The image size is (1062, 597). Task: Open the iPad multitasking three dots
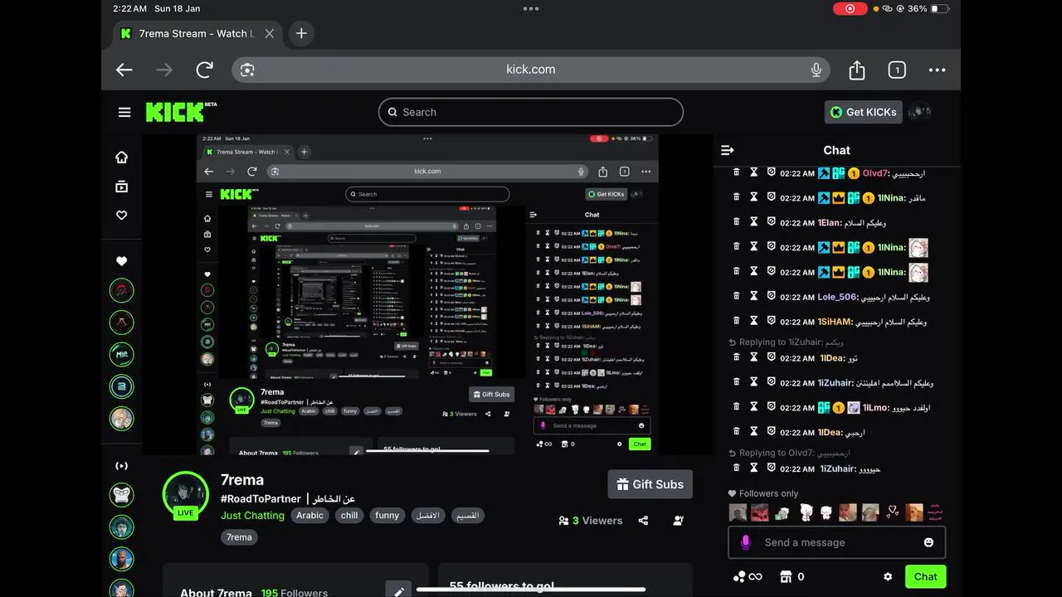pyautogui.click(x=531, y=8)
